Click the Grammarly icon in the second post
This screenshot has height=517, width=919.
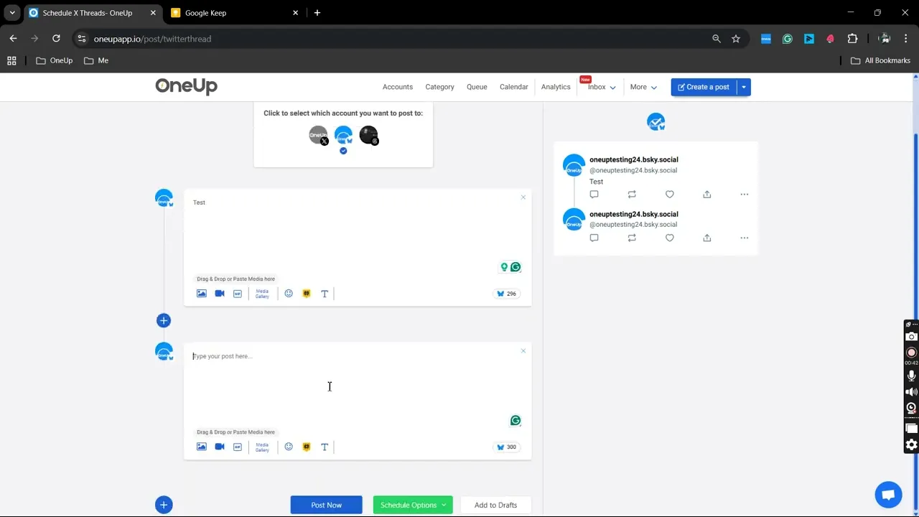coord(516,421)
